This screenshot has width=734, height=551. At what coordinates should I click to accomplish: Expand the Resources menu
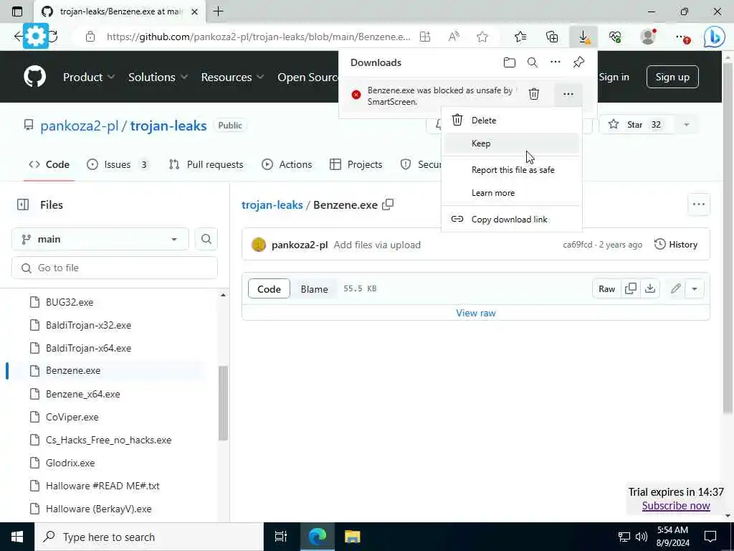coord(232,77)
